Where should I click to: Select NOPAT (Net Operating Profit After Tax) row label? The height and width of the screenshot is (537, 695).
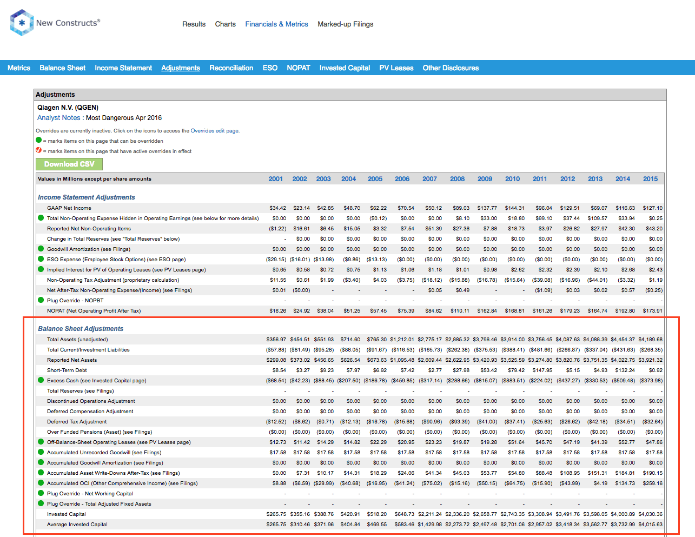coord(94,311)
